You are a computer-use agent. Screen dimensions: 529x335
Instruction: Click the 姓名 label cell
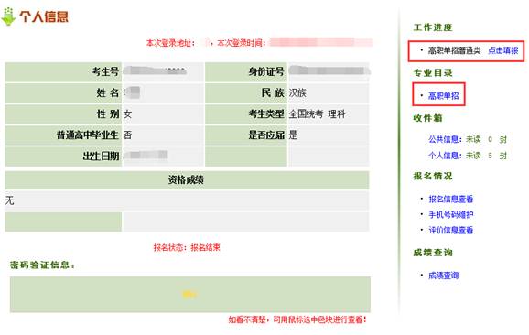[x=63, y=92]
